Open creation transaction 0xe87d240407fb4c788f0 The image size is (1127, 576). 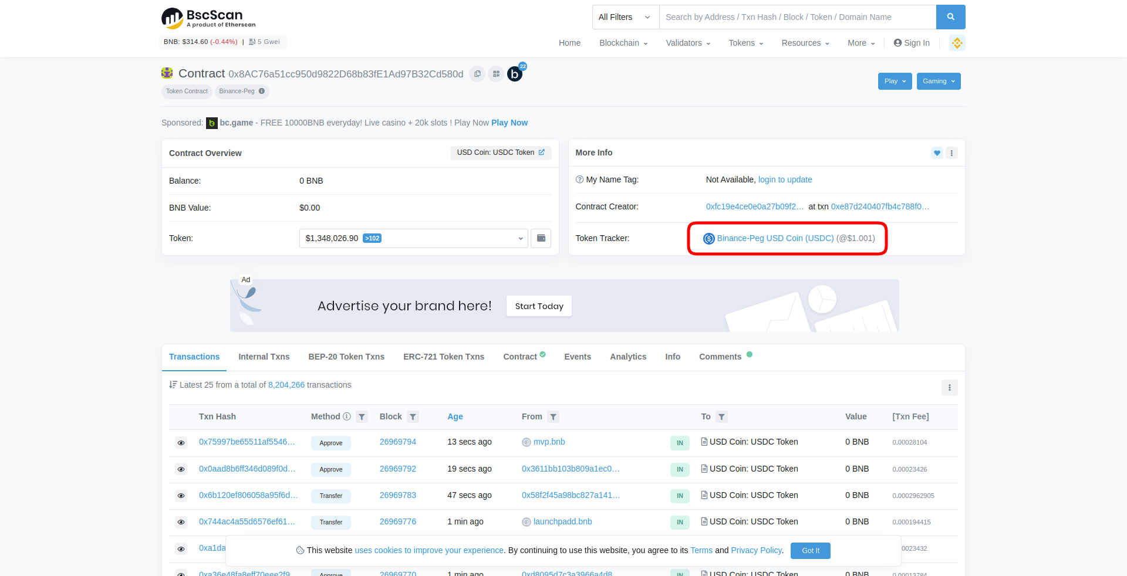point(880,206)
